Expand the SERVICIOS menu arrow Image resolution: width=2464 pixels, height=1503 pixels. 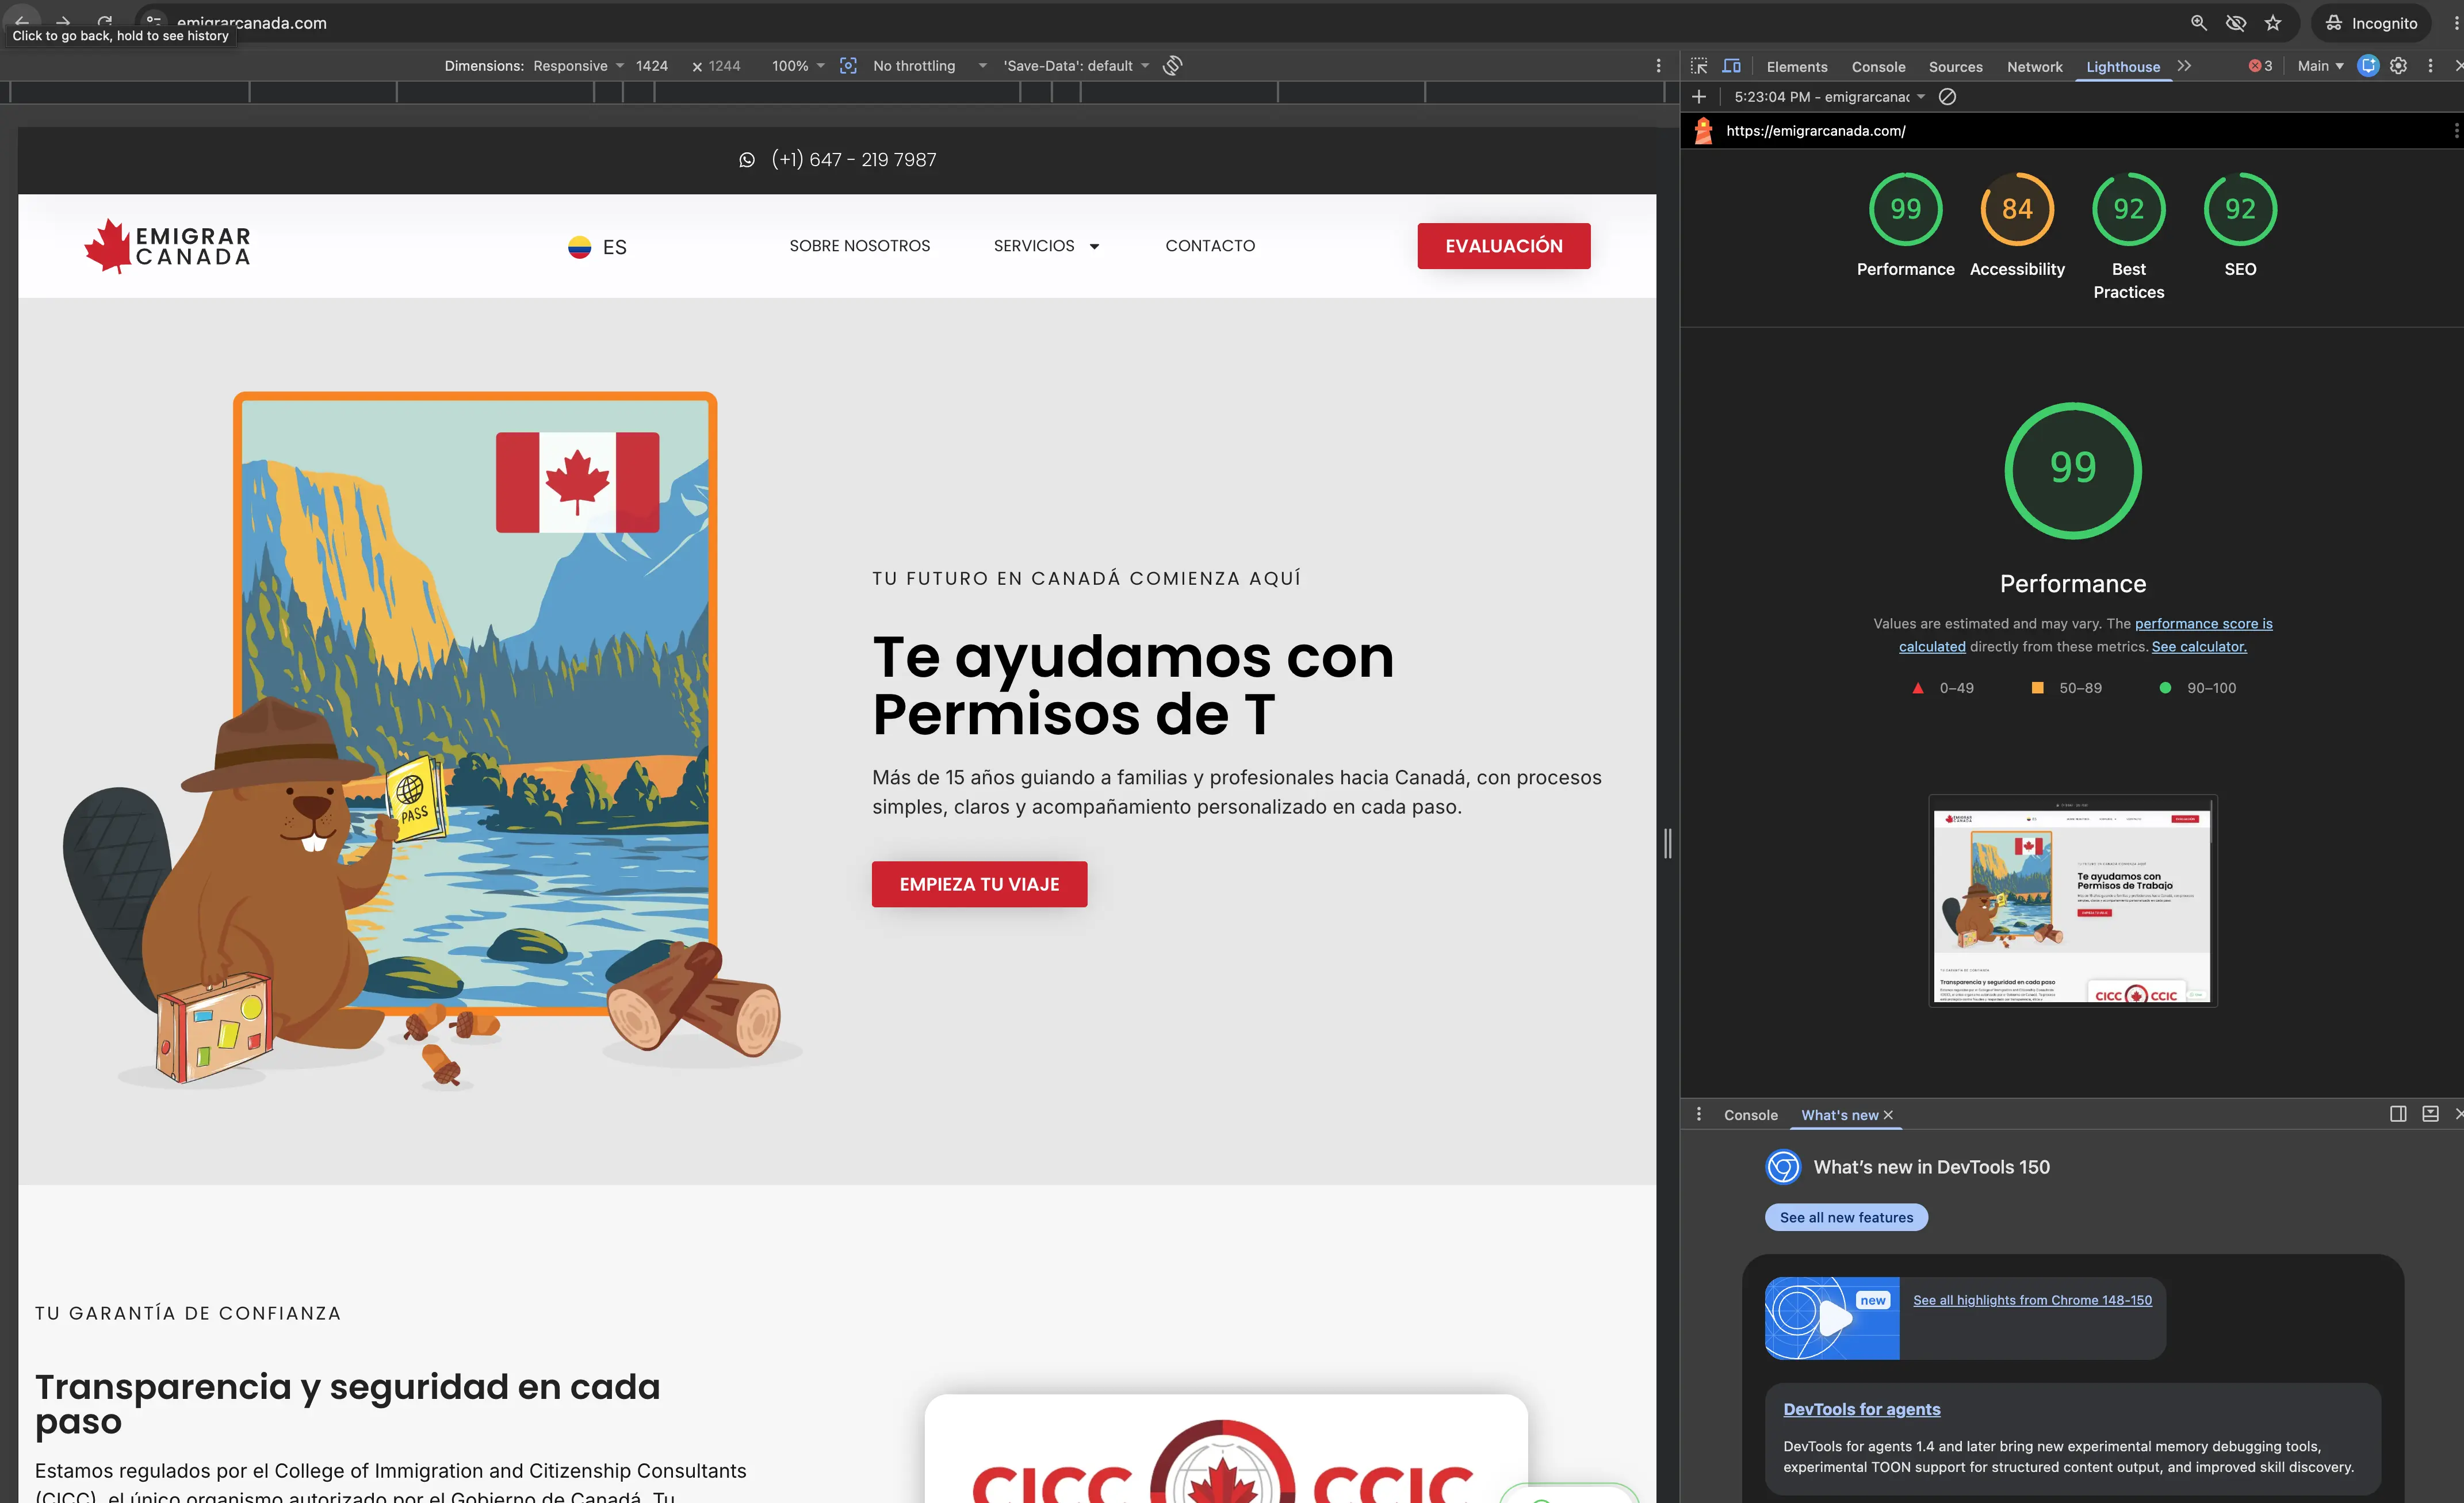click(1094, 247)
